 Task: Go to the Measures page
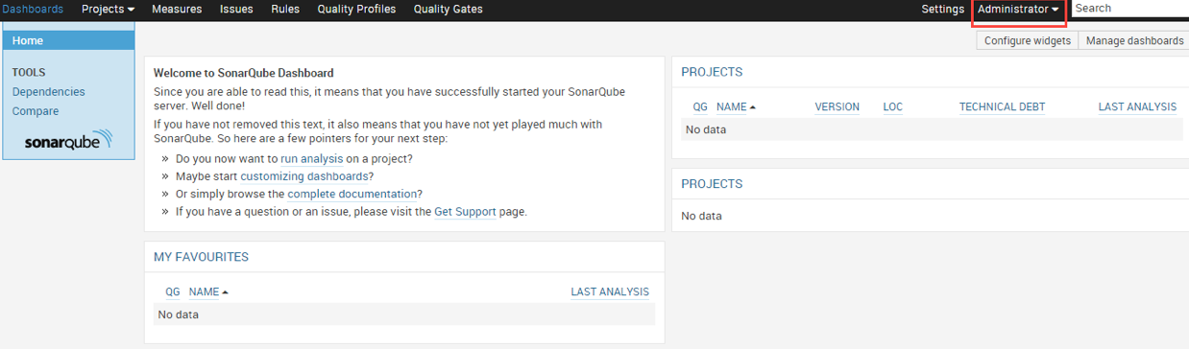pos(177,10)
